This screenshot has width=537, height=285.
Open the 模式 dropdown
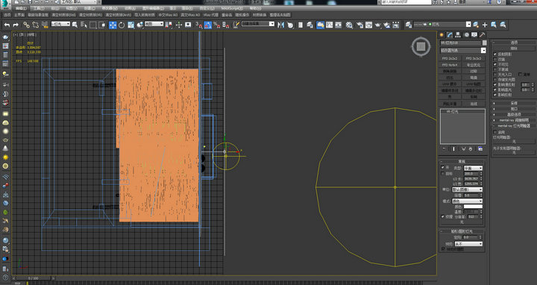pos(467,201)
